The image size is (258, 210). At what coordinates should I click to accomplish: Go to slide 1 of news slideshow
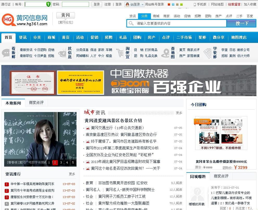tap(49, 162)
